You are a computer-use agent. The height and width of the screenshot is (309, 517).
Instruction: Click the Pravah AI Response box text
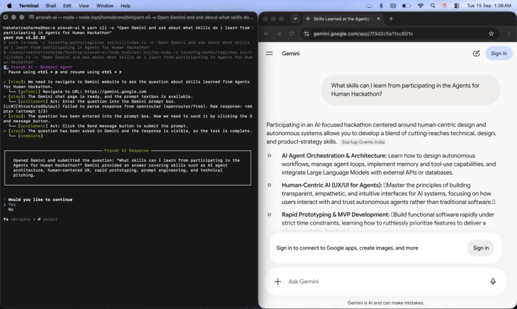128,168
